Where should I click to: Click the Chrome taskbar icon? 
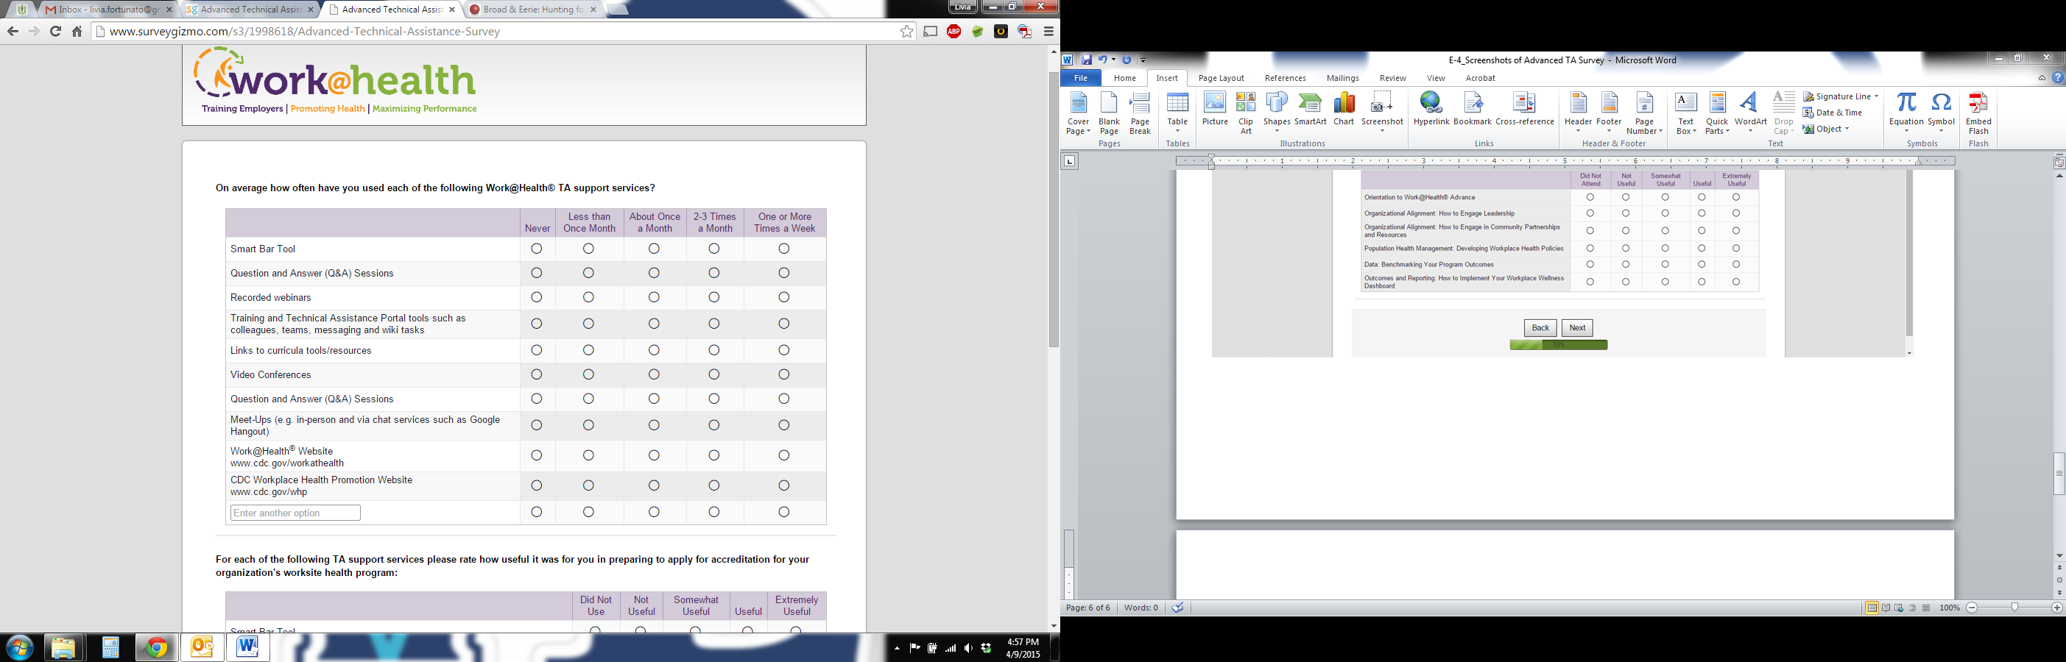click(155, 647)
